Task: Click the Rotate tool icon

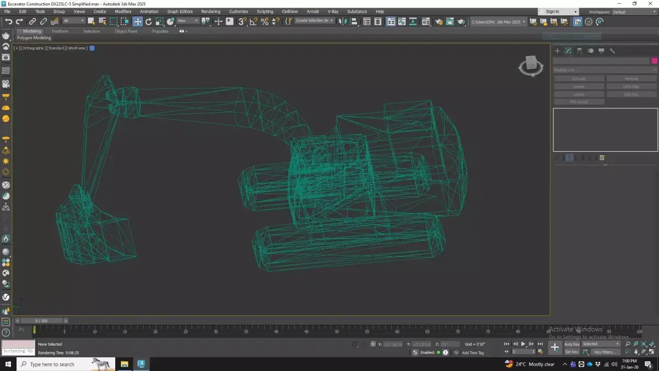Action: click(148, 21)
